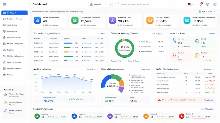Click the Active Work Orders card icon
Screen dimensions: 220x123
click(x=37, y=20)
